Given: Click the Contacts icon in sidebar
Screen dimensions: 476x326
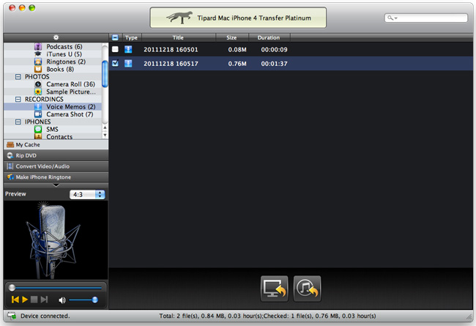Looking at the screenshot, I should pos(38,136).
